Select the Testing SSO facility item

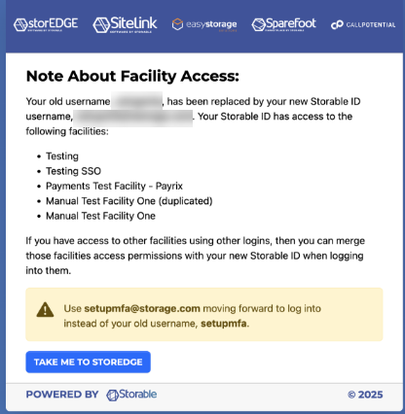tap(73, 171)
